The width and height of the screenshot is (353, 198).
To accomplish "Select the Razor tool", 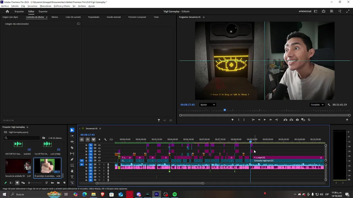I will [x=72, y=148].
